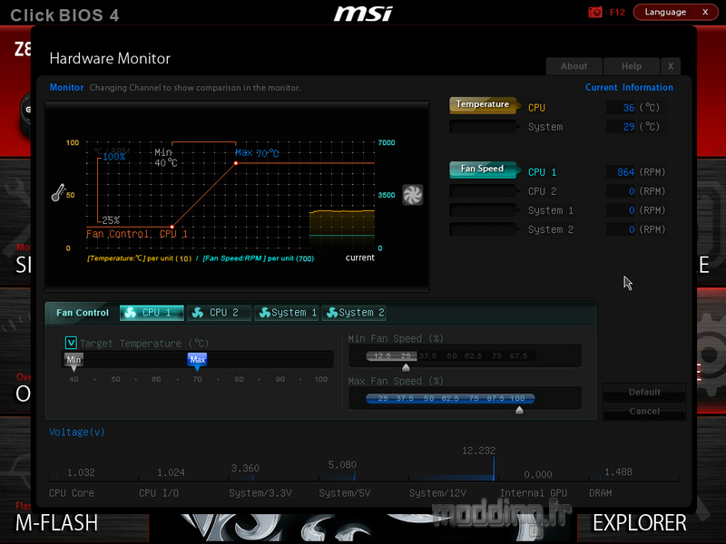Viewport: 726px width, 544px height.
Task: Select the System 2 fan control tab
Action: coord(354,313)
